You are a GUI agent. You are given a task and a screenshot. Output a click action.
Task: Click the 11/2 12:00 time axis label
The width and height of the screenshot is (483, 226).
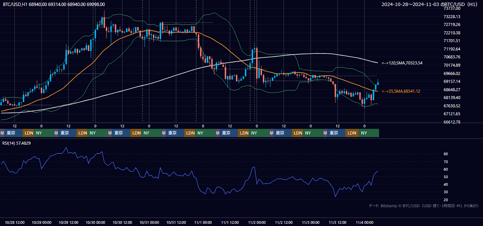[x=284, y=222]
